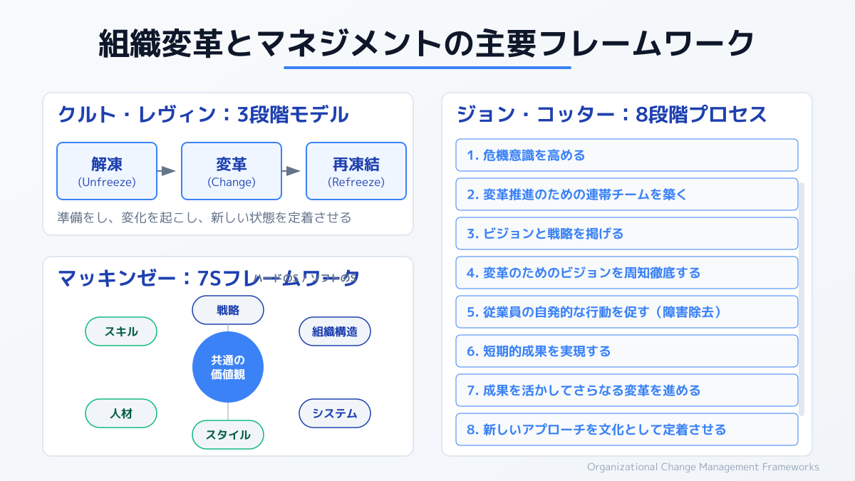Click the 人材 pill node
This screenshot has width=855, height=481.
(x=121, y=413)
